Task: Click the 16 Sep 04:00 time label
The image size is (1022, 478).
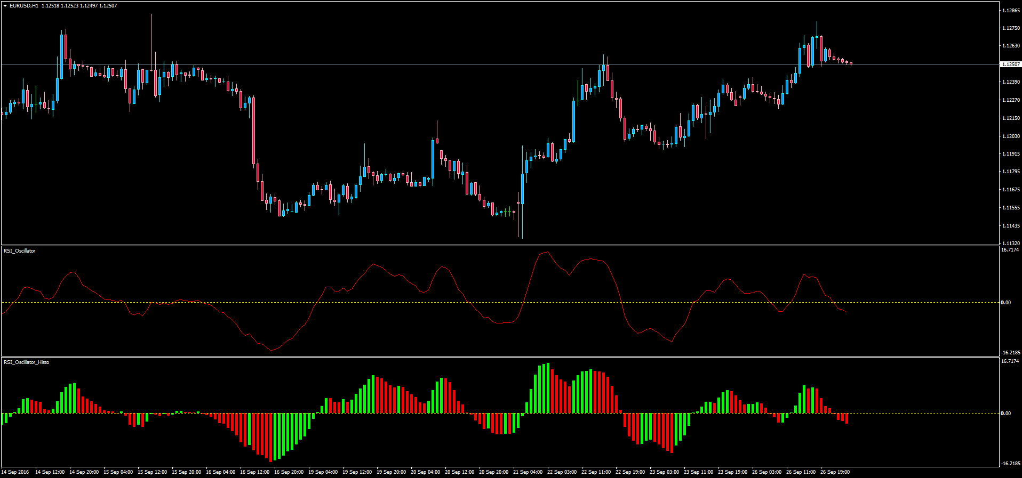Action: (220, 472)
